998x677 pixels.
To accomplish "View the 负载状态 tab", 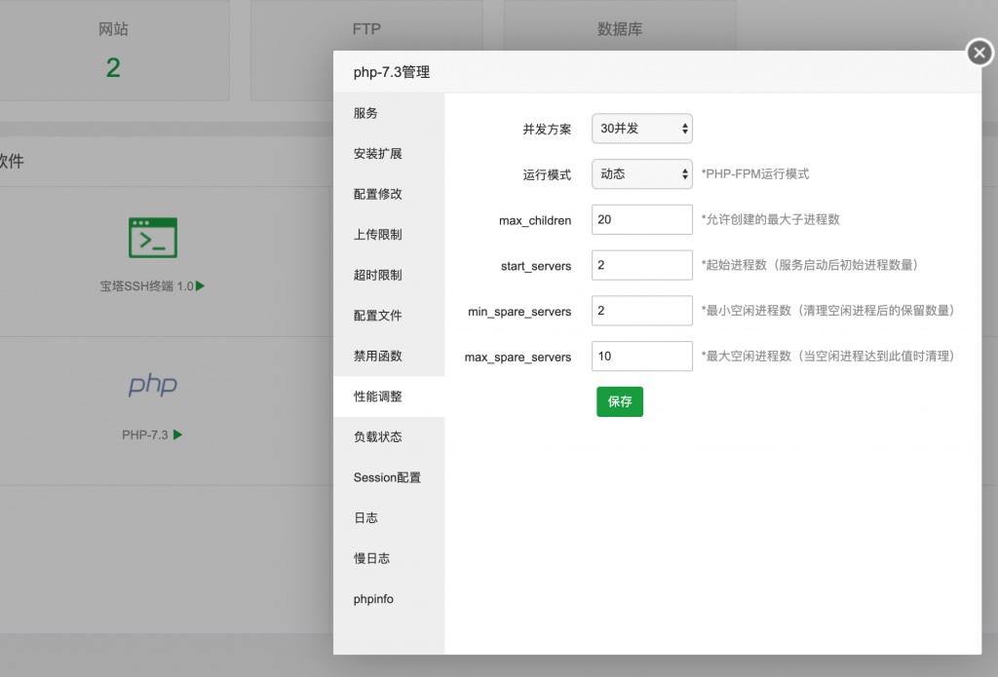I will pyautogui.click(x=389, y=437).
